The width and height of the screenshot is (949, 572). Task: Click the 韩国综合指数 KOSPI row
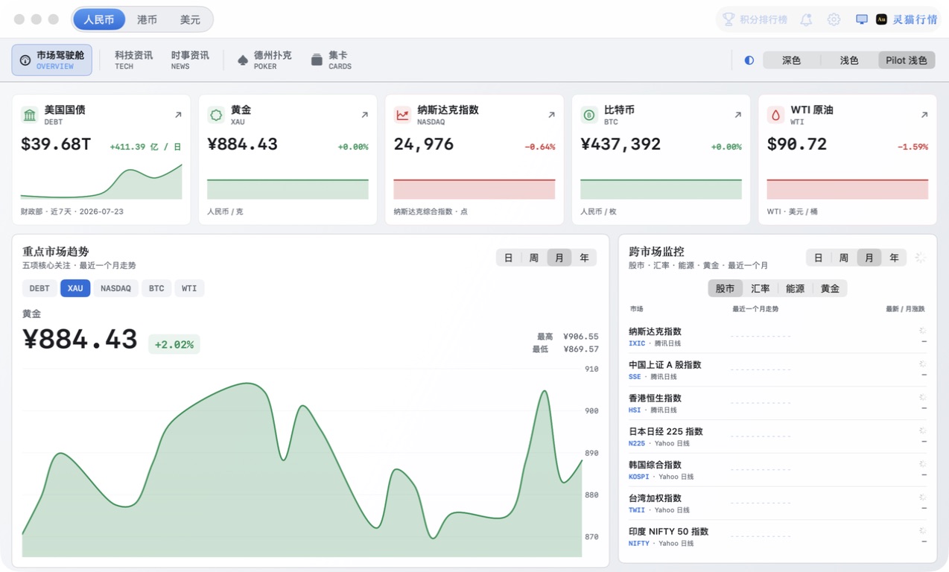[x=778, y=470]
